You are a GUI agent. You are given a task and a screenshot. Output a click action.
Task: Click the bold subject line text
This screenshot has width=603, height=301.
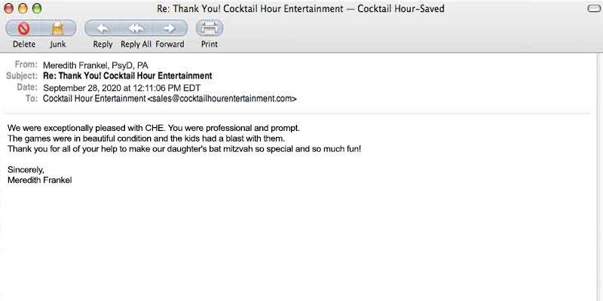click(127, 76)
